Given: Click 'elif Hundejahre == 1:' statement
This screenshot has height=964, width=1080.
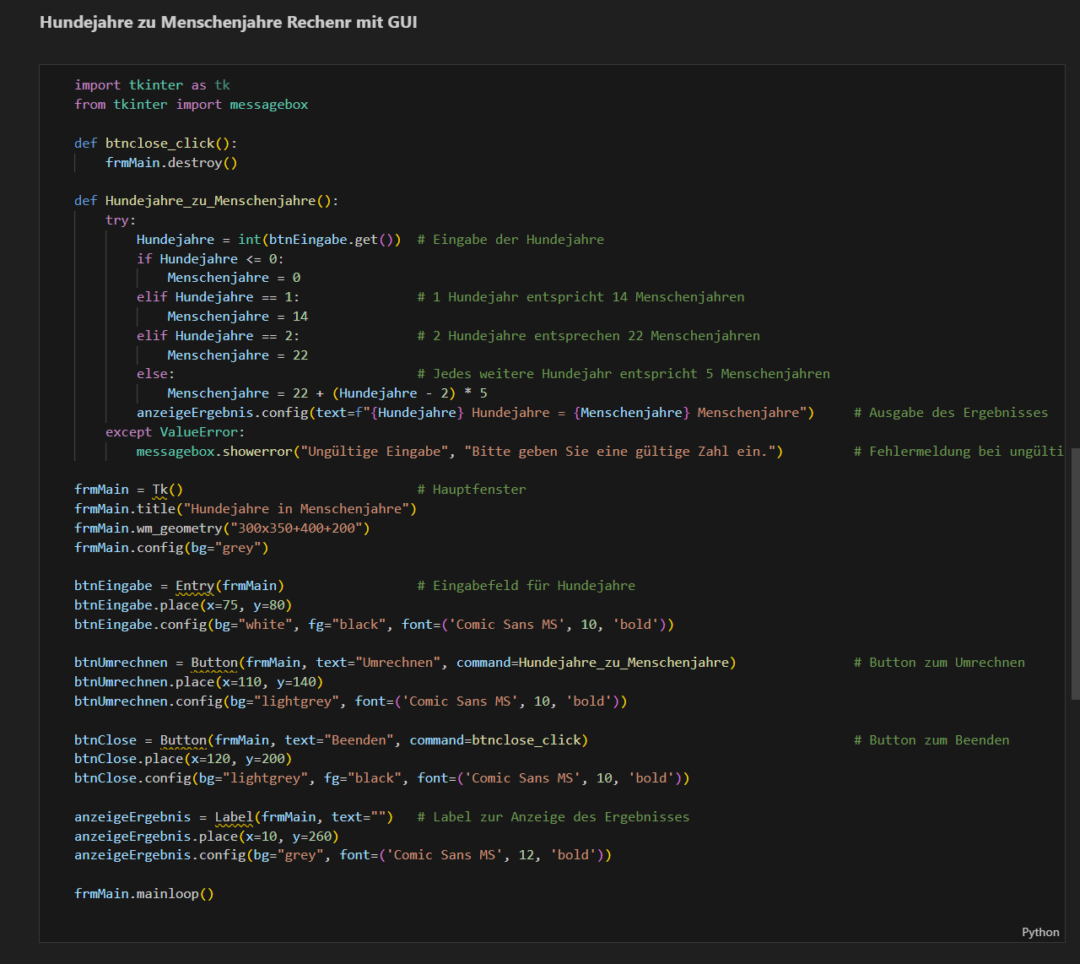Looking at the screenshot, I should click(x=218, y=297).
